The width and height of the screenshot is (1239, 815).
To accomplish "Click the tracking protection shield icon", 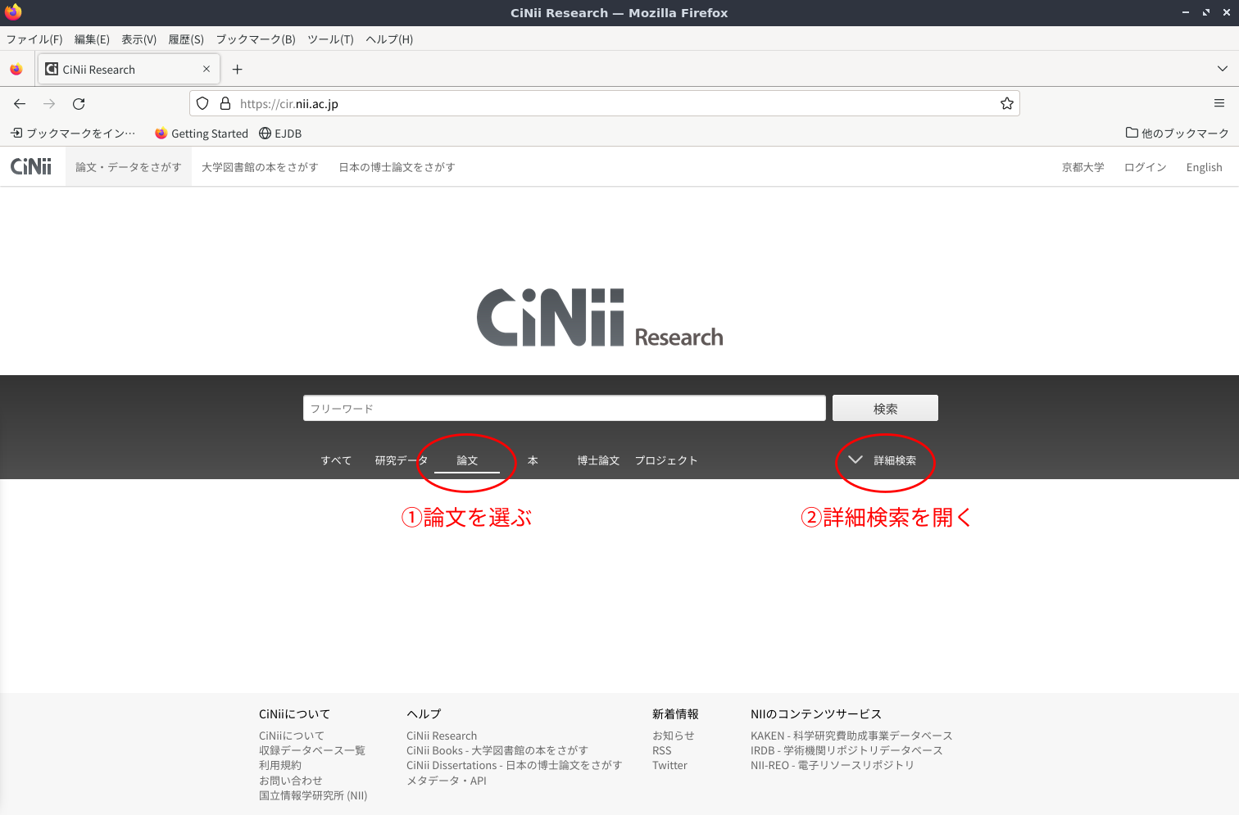I will [x=202, y=104].
